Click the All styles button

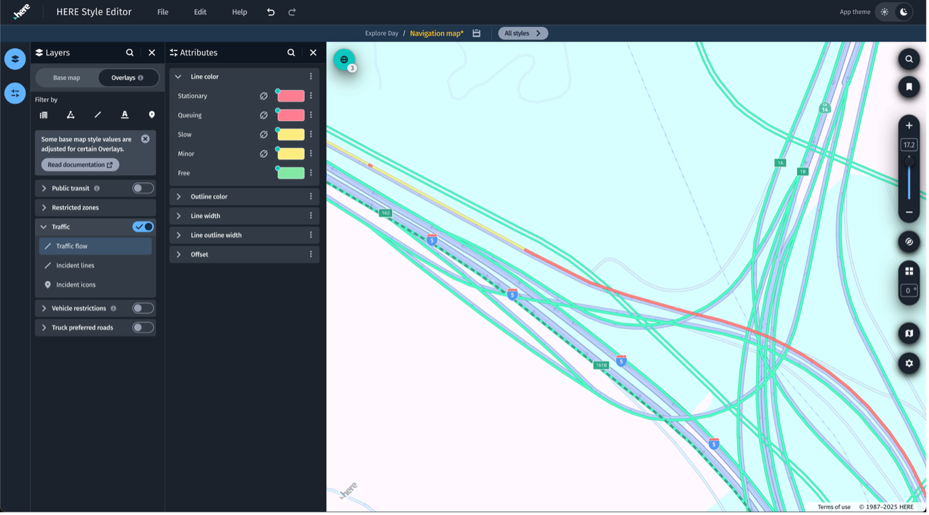[x=524, y=33]
